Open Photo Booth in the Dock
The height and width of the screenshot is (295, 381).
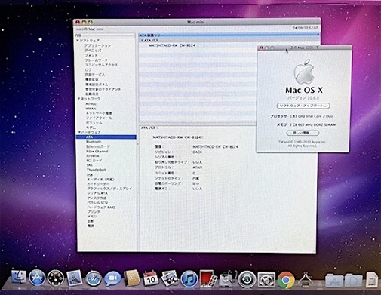pyautogui.click(x=208, y=279)
